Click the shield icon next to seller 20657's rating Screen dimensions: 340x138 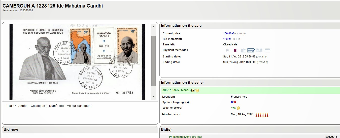(x=197, y=91)
